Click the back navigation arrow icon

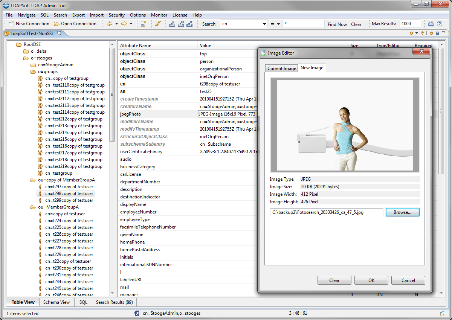pos(110,24)
